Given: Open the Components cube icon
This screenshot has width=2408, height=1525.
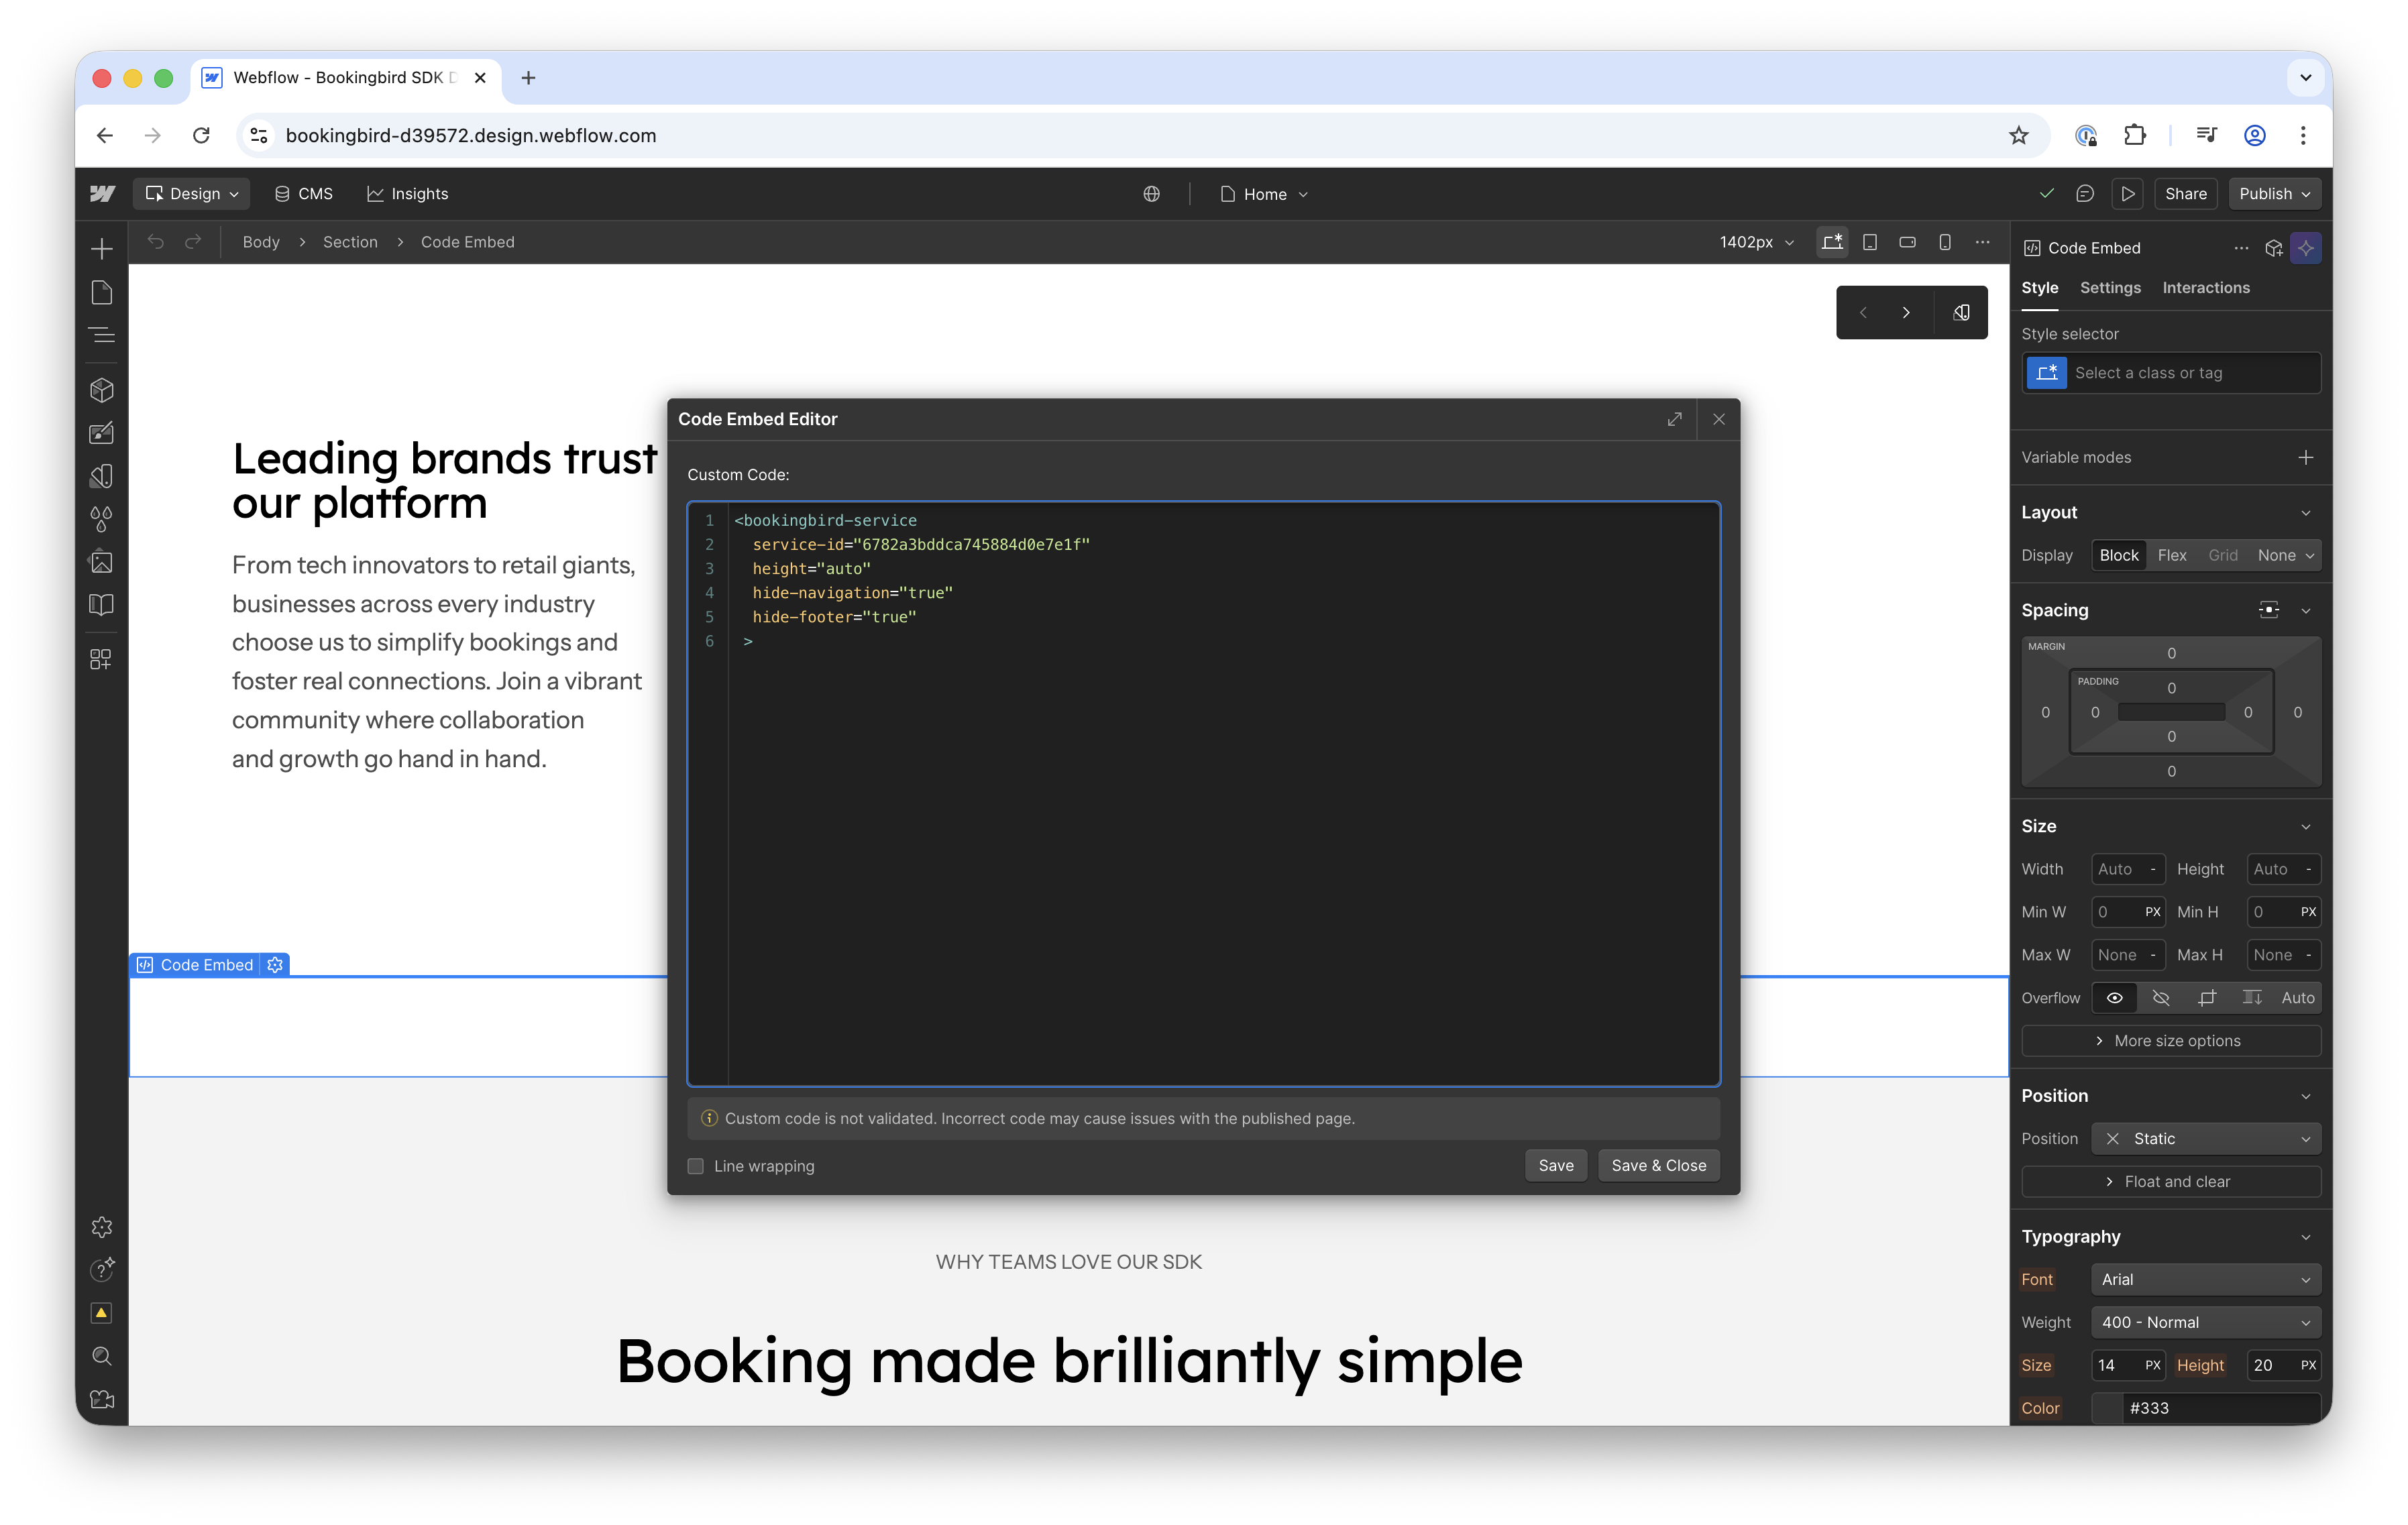Looking at the screenshot, I should pos(102,390).
